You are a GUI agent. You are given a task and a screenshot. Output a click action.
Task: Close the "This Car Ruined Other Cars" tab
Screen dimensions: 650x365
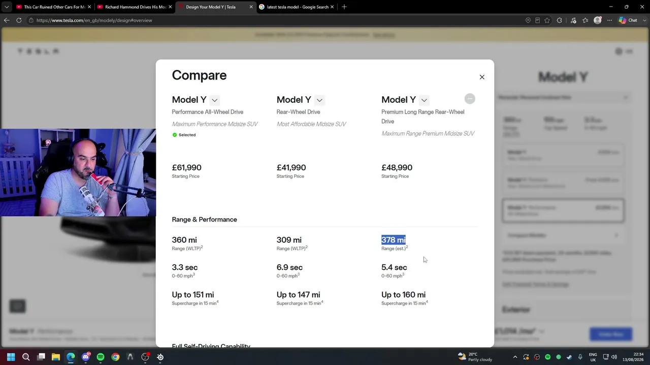click(x=89, y=7)
